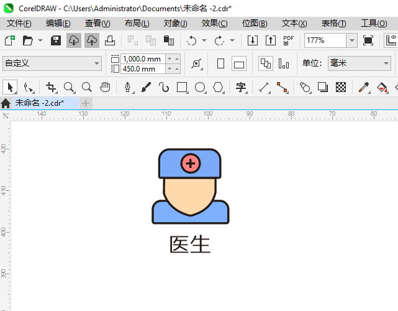Open the 文件(F) menu
Image resolution: width=398 pixels, height=311 pixels.
19,24
